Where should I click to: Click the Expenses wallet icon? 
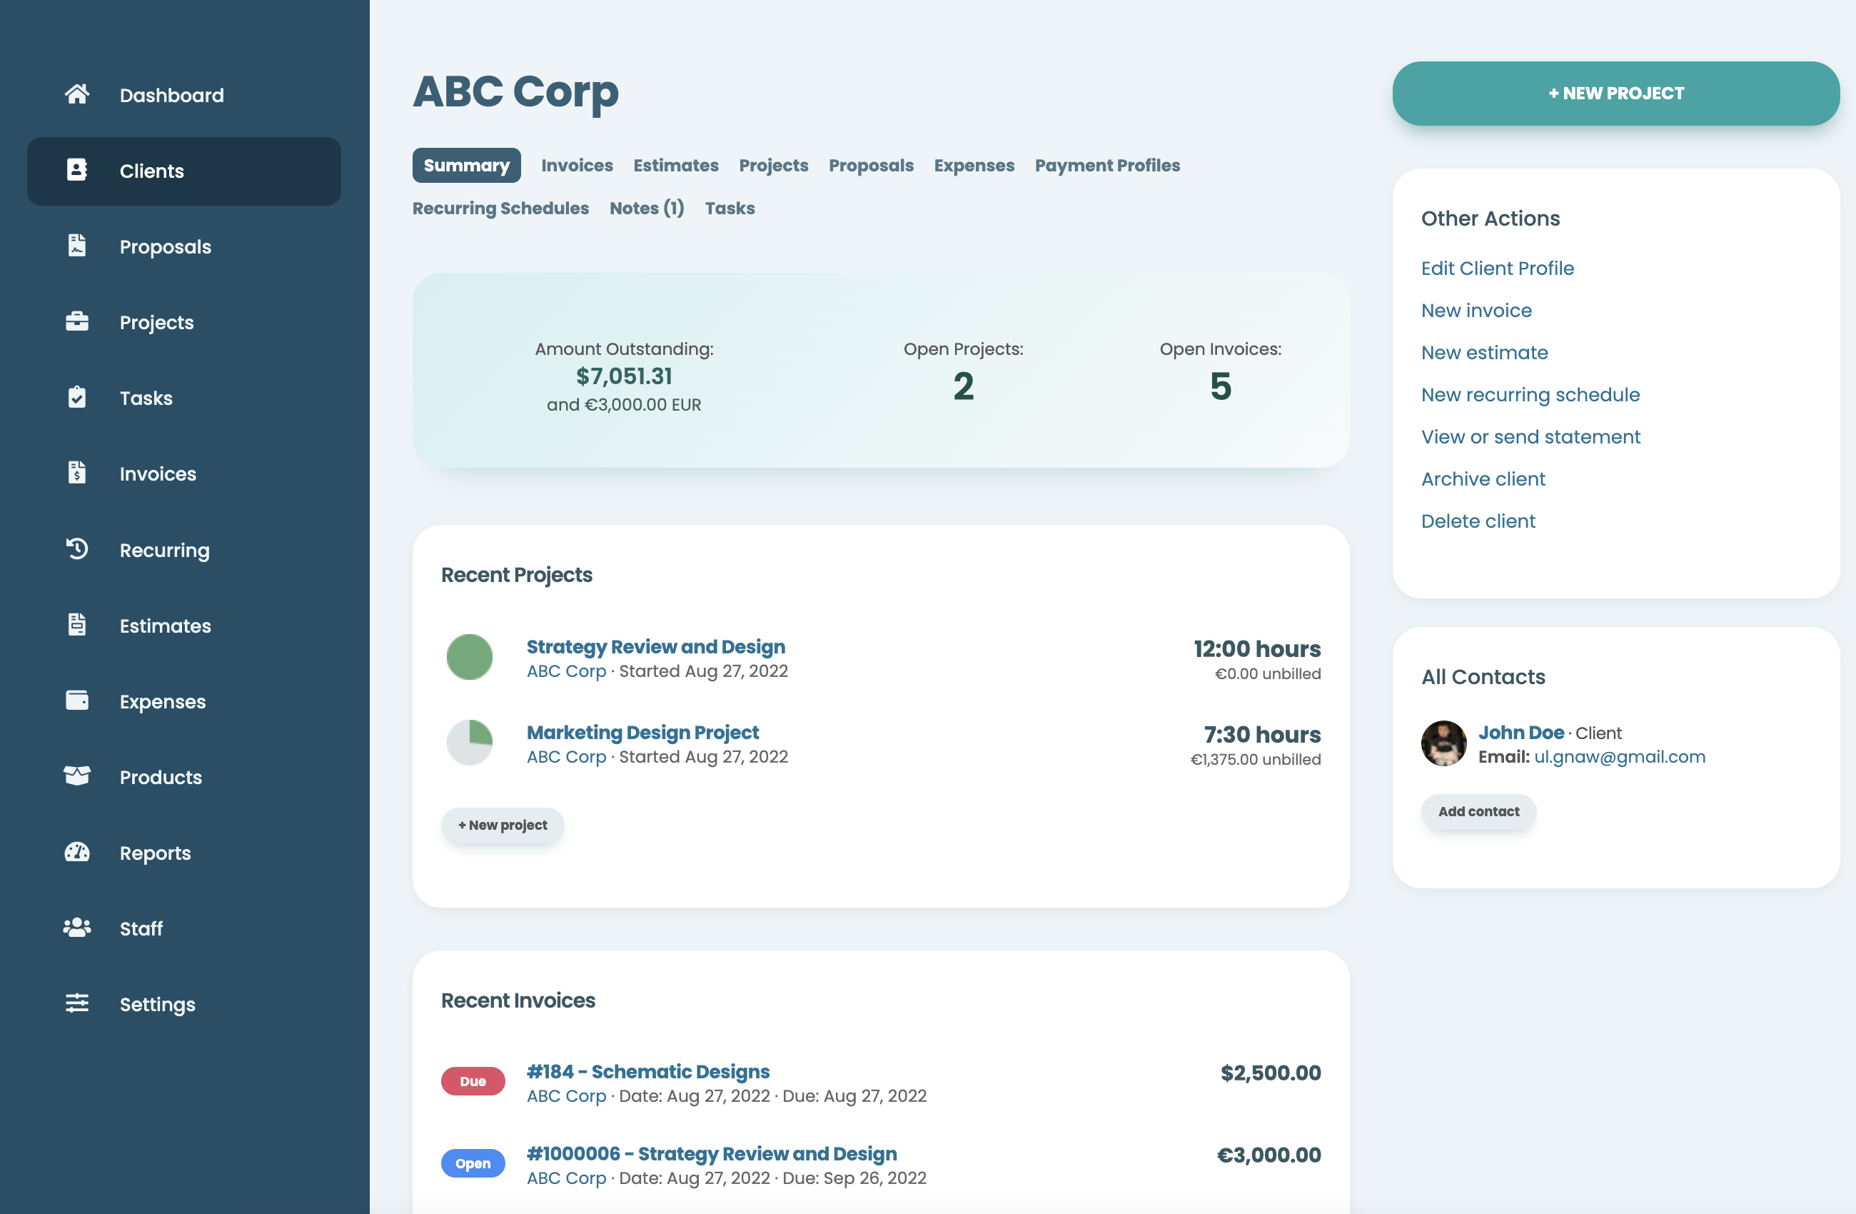click(76, 701)
